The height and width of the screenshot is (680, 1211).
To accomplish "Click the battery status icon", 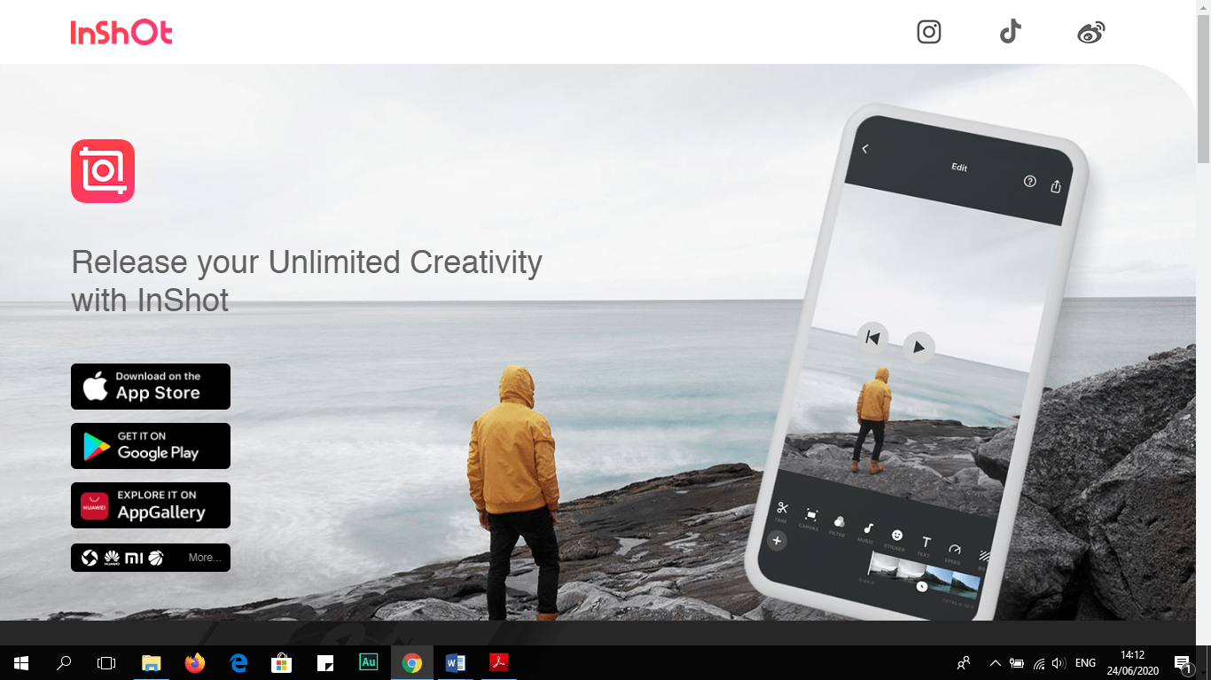I will pyautogui.click(x=1017, y=663).
